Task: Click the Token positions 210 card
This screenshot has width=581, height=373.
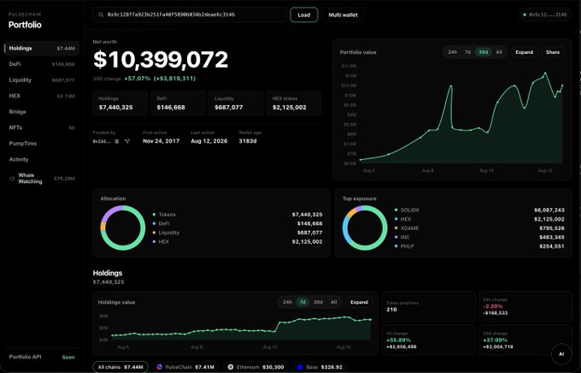Action: point(428,306)
